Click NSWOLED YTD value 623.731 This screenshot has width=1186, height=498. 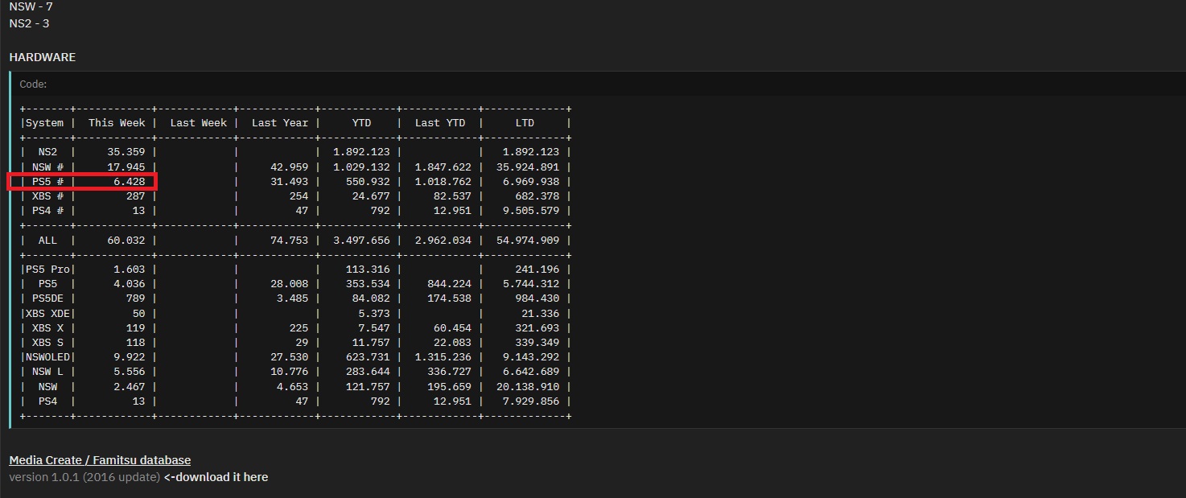(x=368, y=357)
